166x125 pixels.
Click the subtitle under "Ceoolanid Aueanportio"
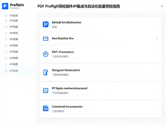(58, 111)
